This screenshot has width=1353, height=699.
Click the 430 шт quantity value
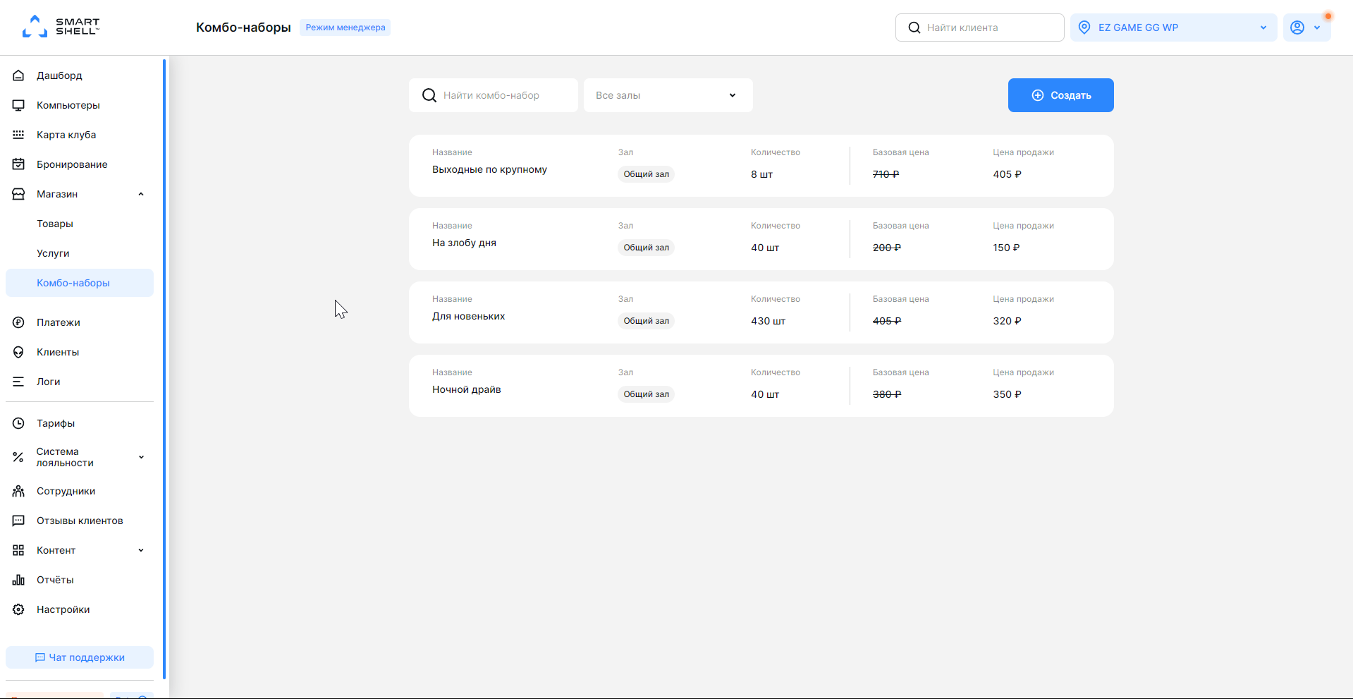click(x=768, y=321)
